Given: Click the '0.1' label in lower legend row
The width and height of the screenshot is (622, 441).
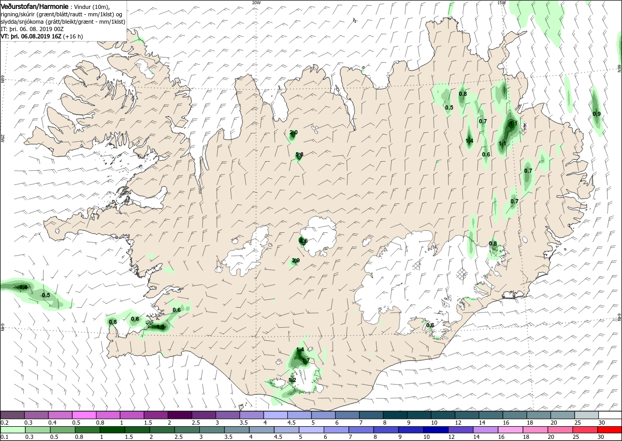Looking at the screenshot, I should (x=5, y=438).
